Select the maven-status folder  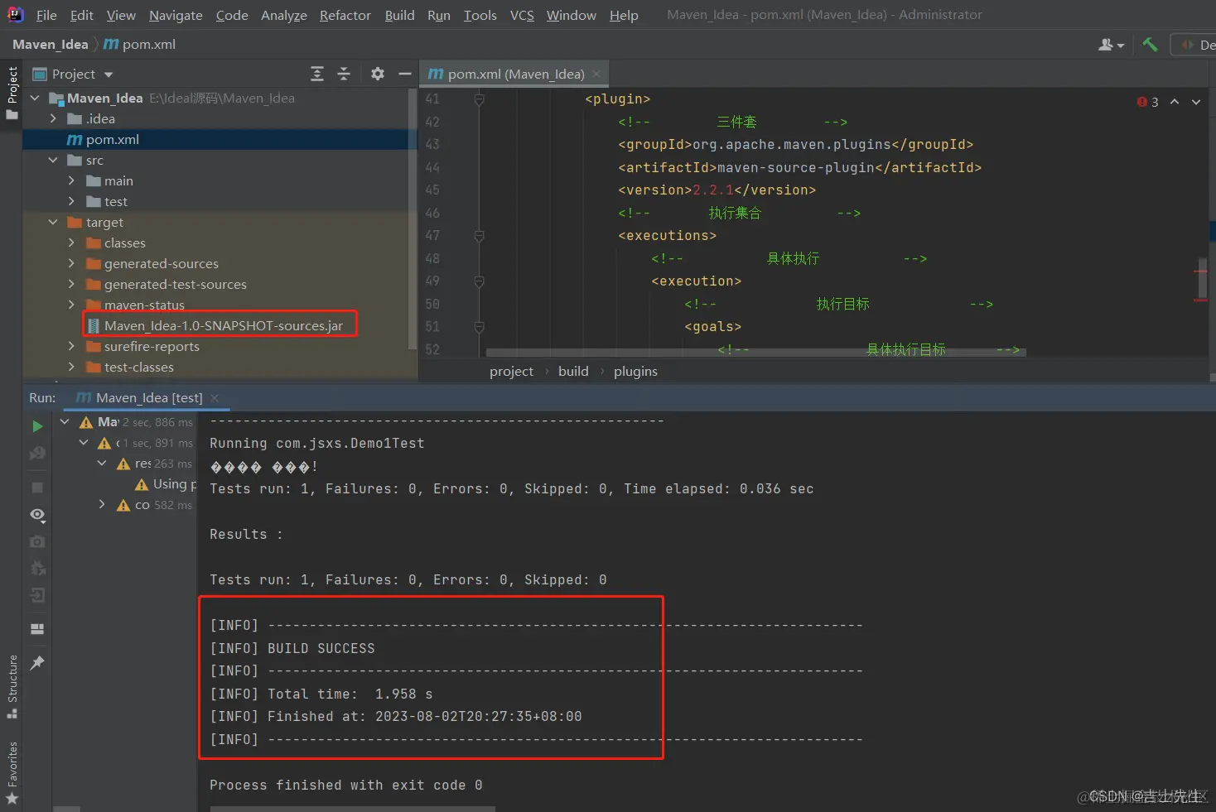220,305
